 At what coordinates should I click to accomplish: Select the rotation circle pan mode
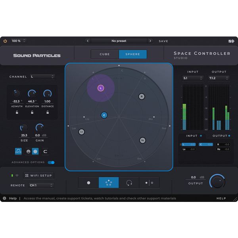(129, 182)
